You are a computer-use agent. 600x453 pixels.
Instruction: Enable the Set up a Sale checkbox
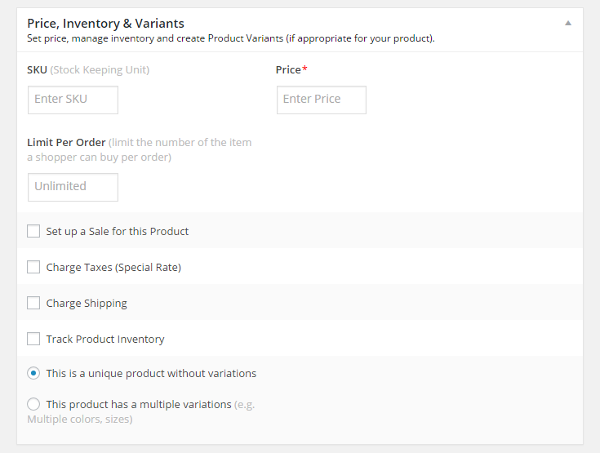(33, 231)
